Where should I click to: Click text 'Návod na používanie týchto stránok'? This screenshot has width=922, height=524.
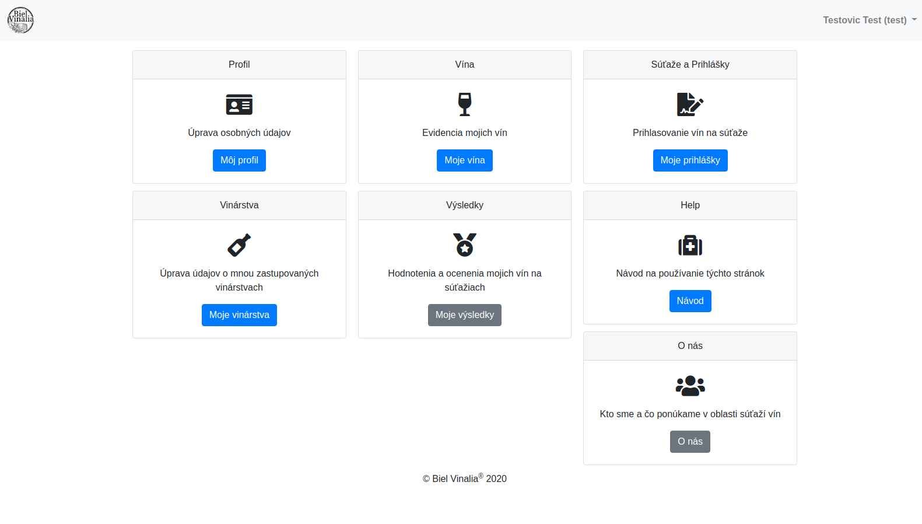pos(690,274)
